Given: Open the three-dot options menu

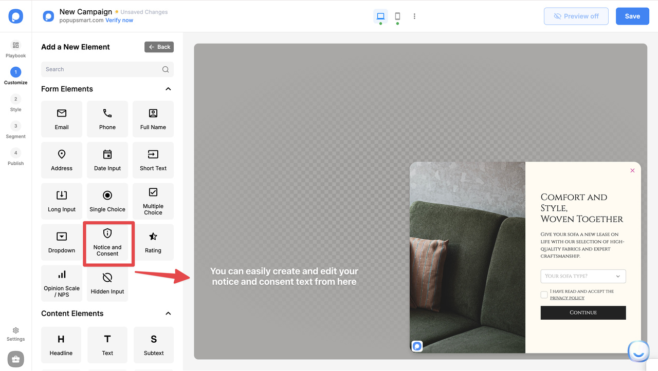Looking at the screenshot, I should [414, 16].
